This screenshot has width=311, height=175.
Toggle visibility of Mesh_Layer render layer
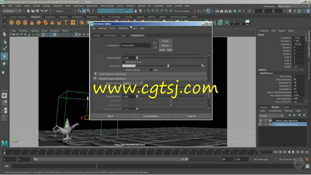point(260,121)
